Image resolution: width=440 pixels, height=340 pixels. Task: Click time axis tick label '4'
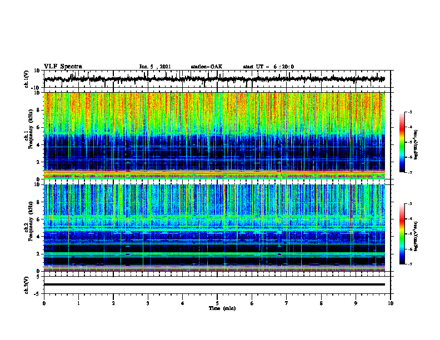[183, 303]
